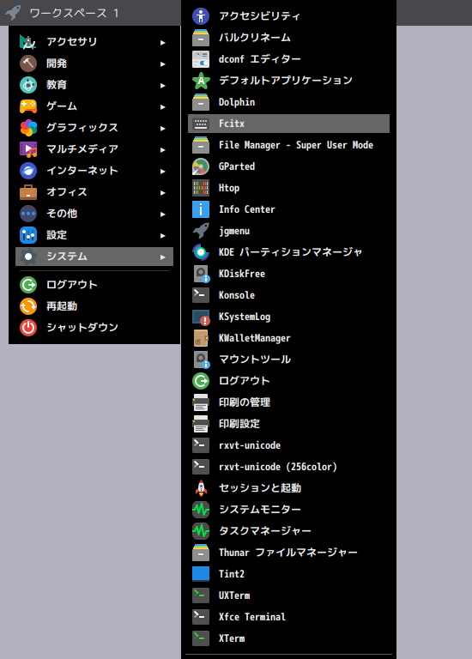This screenshot has height=659, width=472.
Task: Click the gamepad icon for ゲーム
Action: click(28, 106)
